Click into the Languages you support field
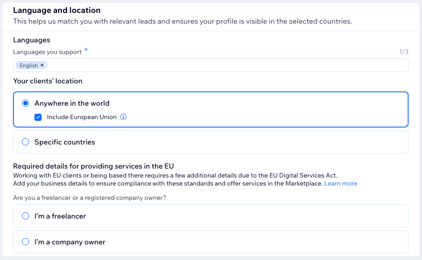This screenshot has height=260, width=422. [211, 65]
